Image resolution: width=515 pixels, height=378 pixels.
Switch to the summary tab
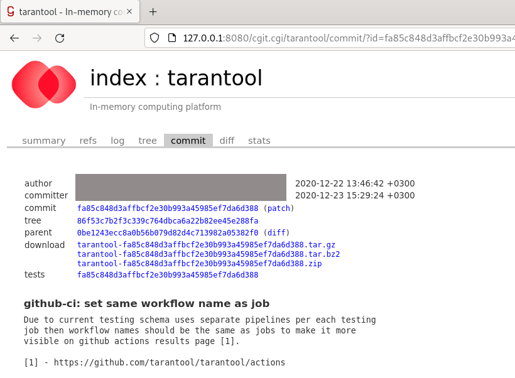point(44,141)
